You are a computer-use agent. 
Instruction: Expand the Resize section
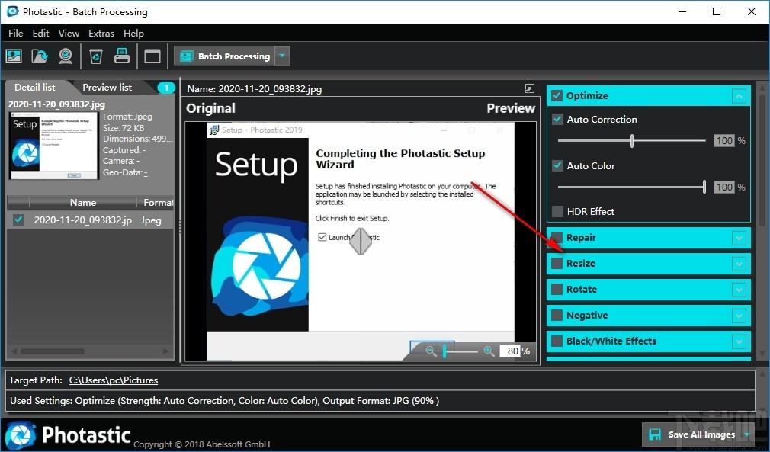(739, 264)
